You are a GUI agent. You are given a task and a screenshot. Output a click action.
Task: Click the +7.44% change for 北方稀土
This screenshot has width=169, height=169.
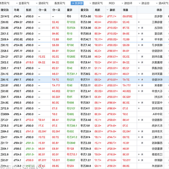click(x=112, y=137)
